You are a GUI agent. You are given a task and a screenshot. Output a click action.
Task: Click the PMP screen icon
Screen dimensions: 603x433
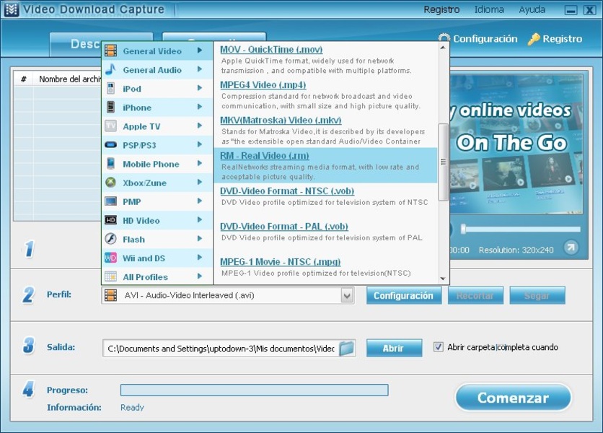pyautogui.click(x=111, y=201)
